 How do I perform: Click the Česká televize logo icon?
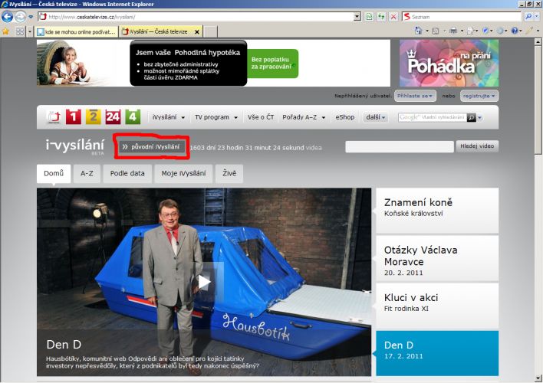coord(54,117)
